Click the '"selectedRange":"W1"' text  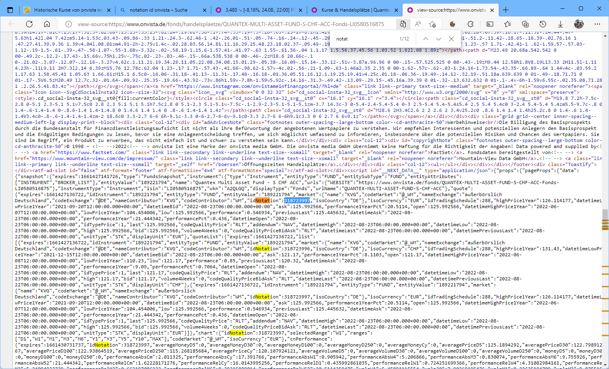(x=313, y=333)
